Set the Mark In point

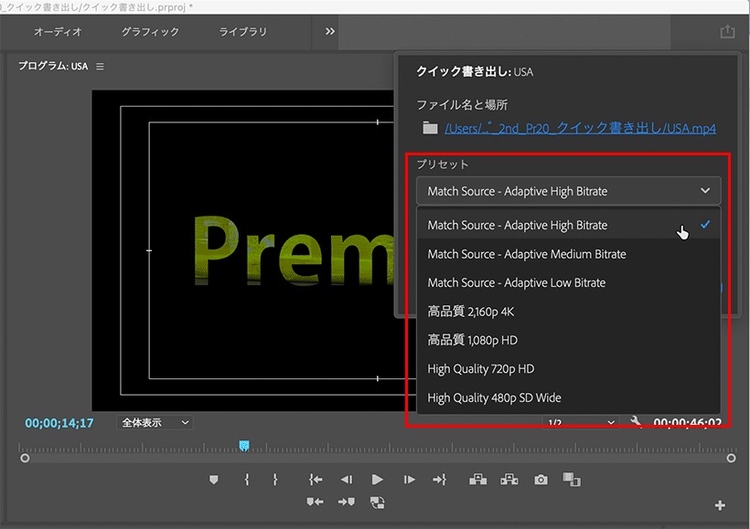coord(247,480)
